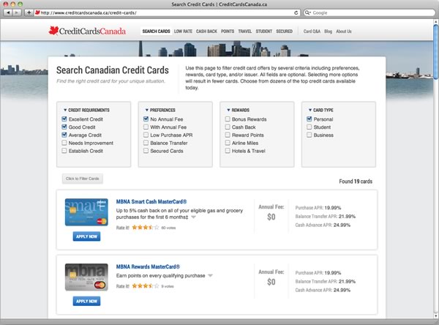Click the vertical scrollbar thumb
The image size is (439, 325).
click(x=435, y=52)
